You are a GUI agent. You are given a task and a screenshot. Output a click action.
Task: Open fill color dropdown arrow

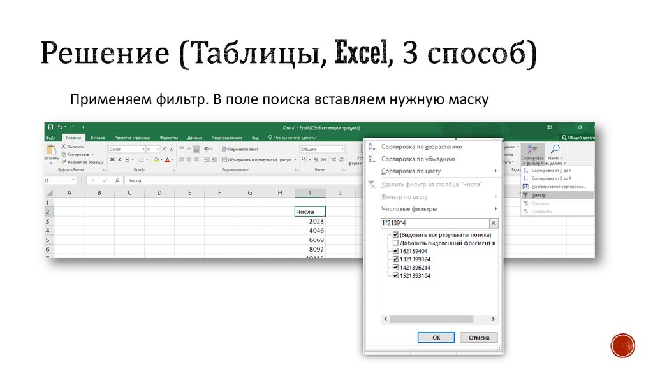(161, 159)
